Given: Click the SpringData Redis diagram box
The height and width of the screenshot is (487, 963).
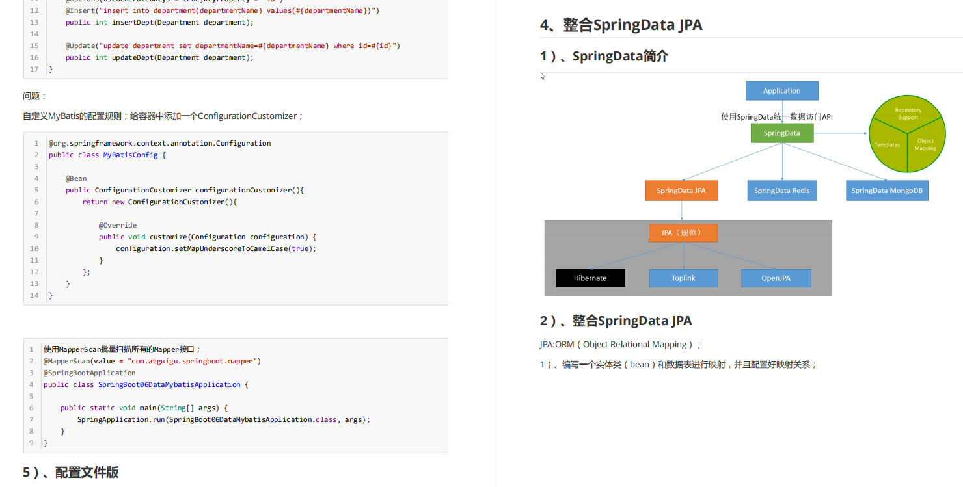Looking at the screenshot, I should coord(781,191).
